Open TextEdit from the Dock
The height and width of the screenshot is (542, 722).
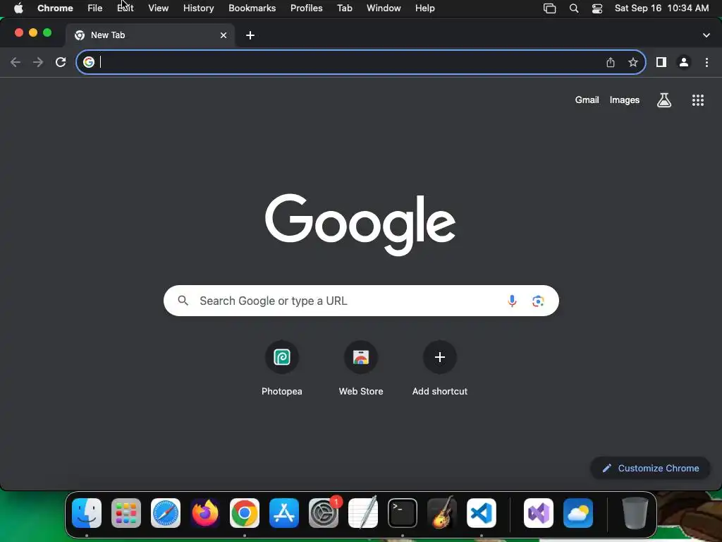pyautogui.click(x=363, y=512)
